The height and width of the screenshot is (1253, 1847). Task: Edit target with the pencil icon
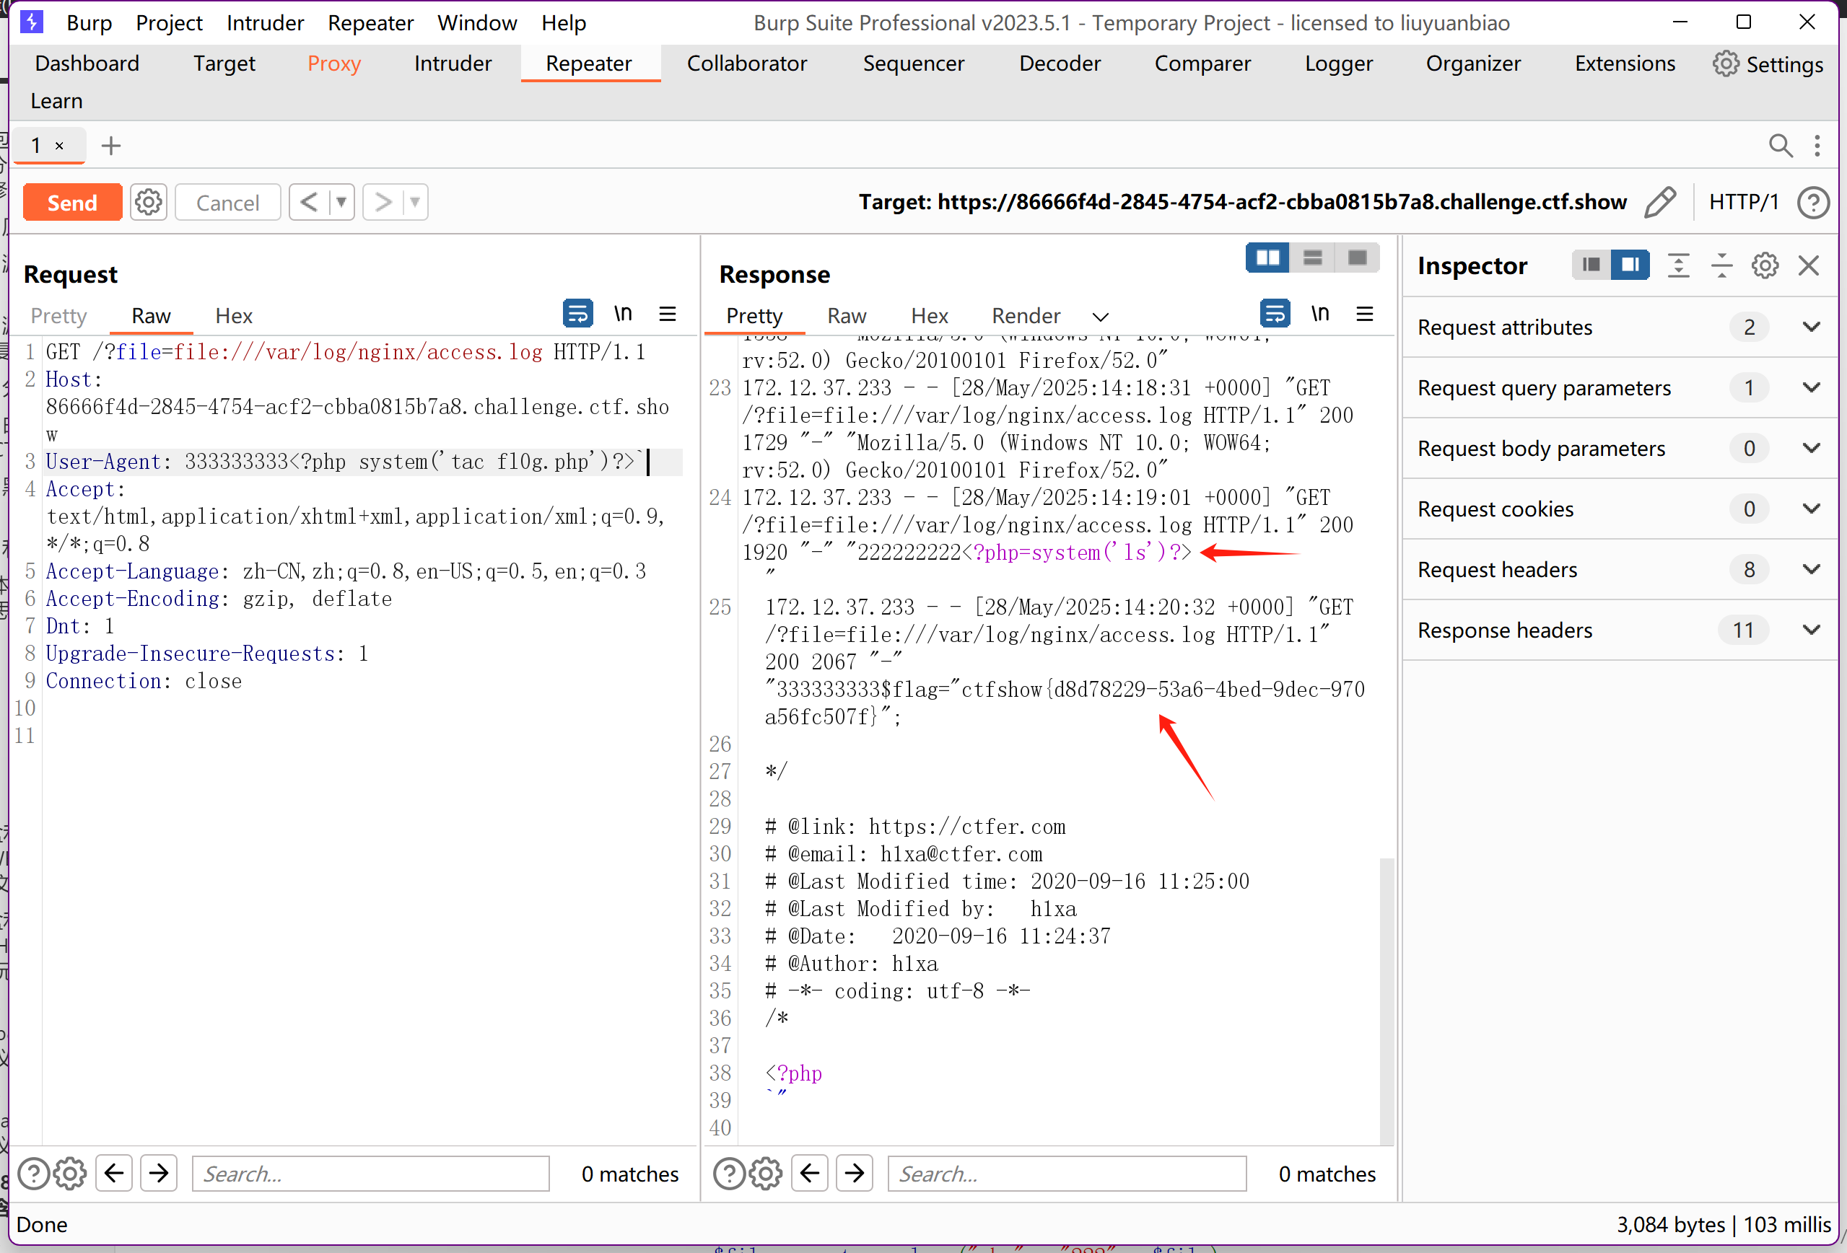[x=1659, y=203]
